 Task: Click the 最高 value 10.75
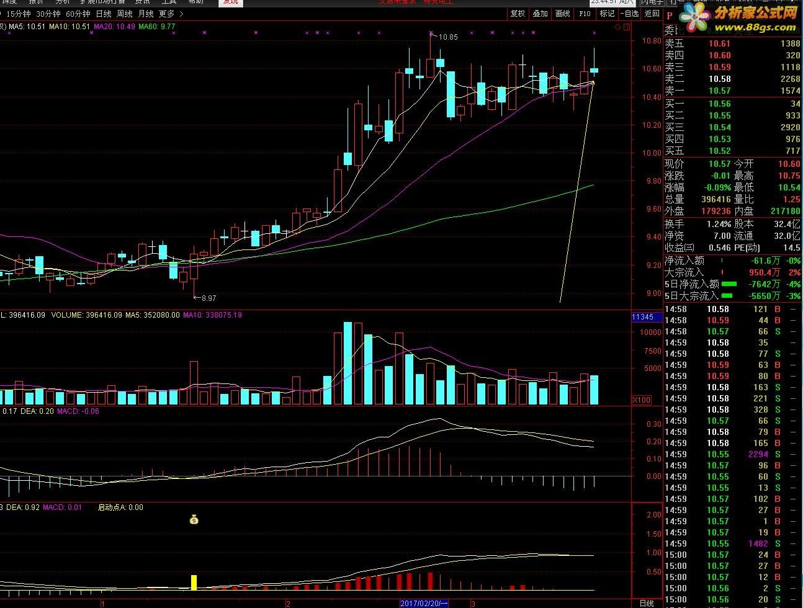789,176
